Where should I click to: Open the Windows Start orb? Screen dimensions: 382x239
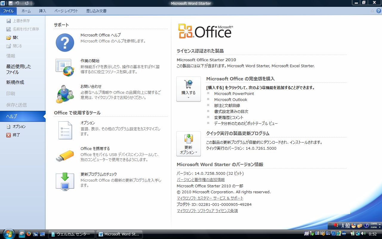tap(8, 233)
